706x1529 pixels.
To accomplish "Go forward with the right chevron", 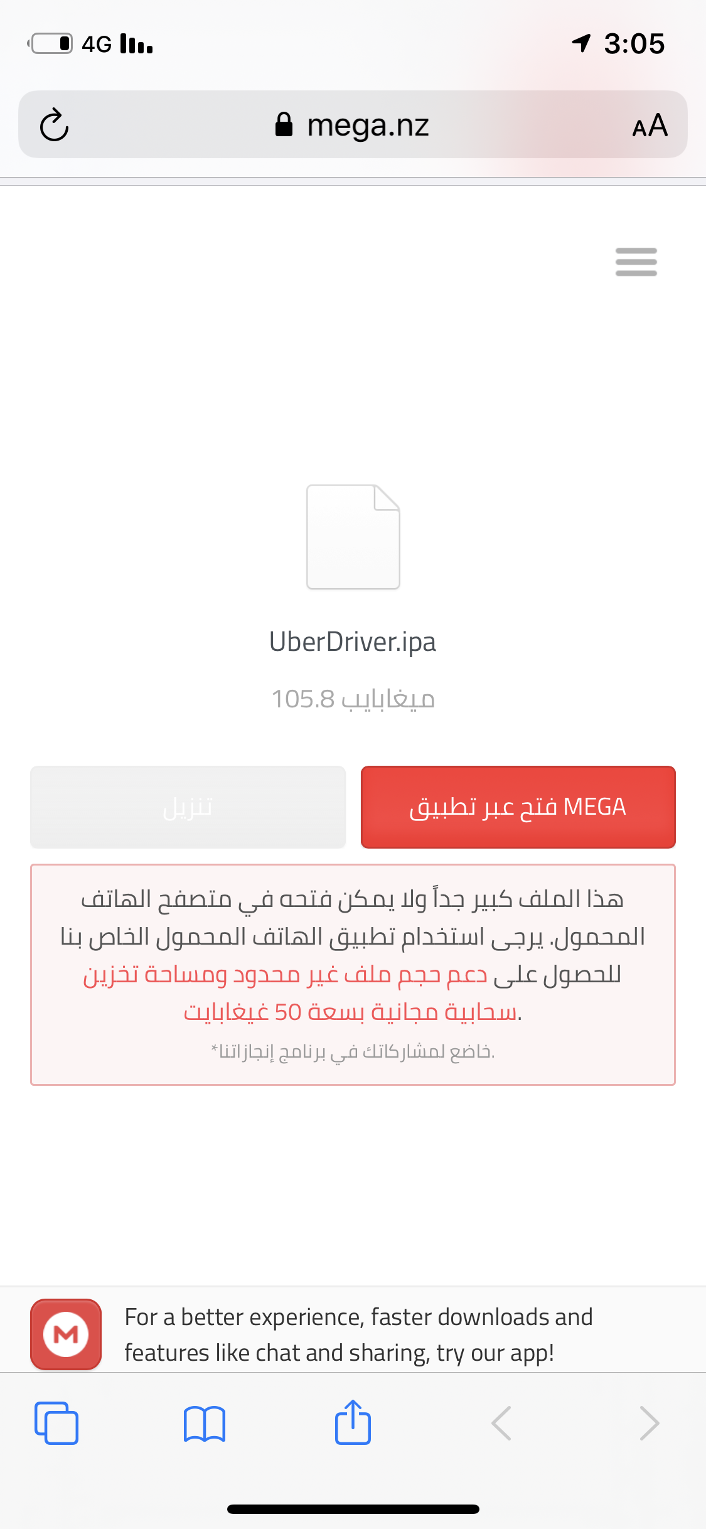I will pos(649,1423).
